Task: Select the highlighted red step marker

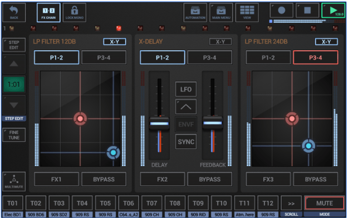Action: click(119, 28)
